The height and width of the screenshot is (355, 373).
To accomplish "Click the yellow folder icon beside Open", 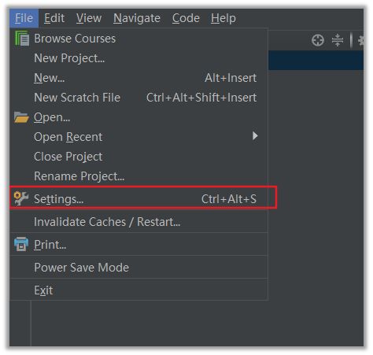I will 21,117.
